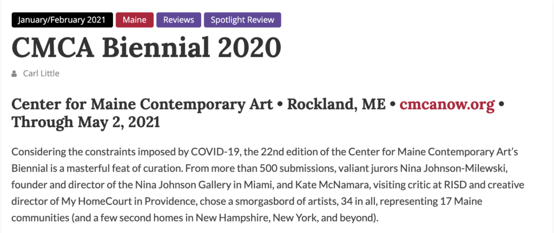Screen dimensions: 554x233
Task: Click author name Carl Little
Action: (x=41, y=73)
